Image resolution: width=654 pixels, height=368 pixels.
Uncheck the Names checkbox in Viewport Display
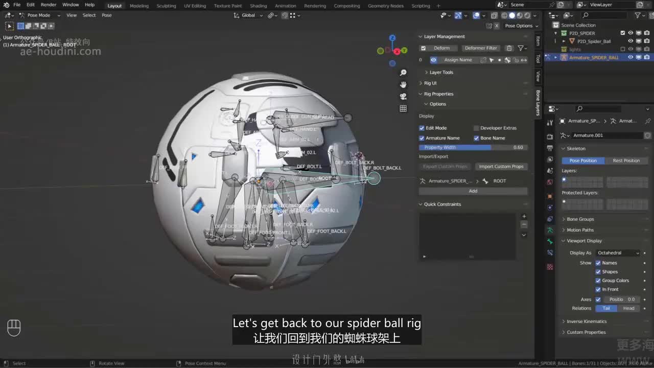[598, 263]
